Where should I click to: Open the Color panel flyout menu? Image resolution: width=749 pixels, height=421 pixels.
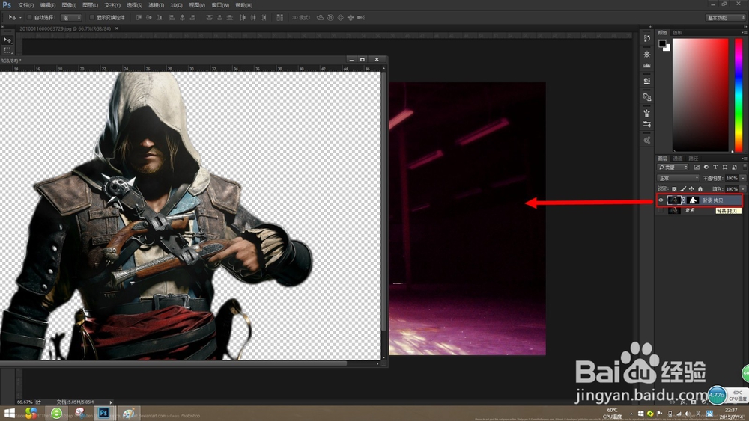(x=744, y=32)
